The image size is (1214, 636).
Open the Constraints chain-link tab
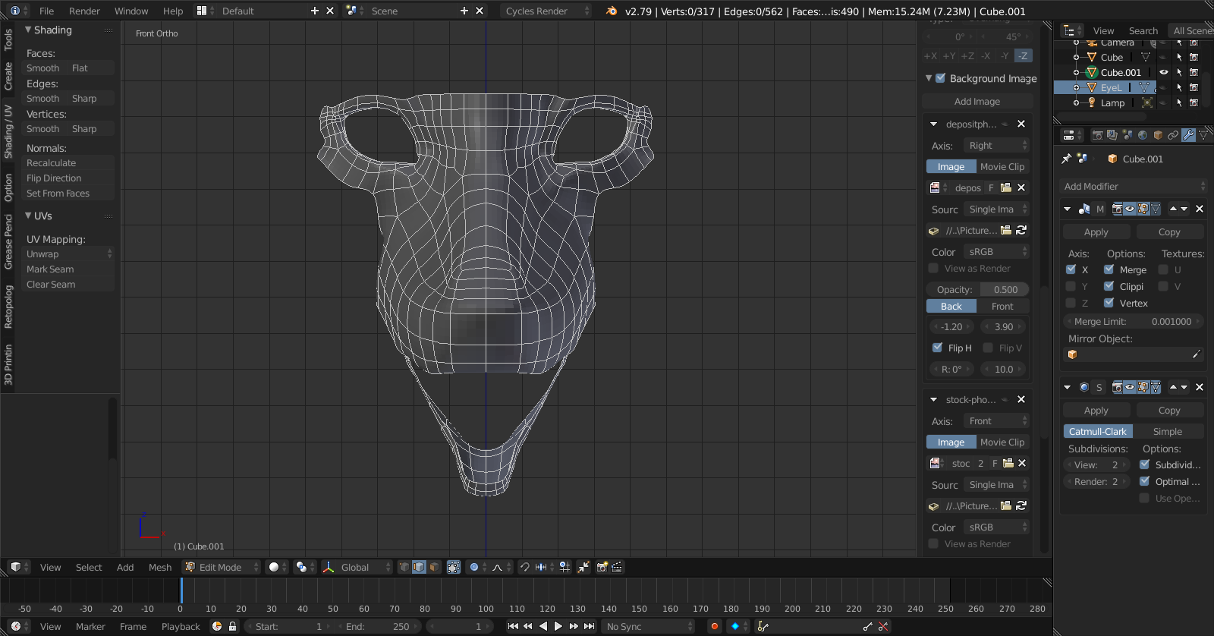[x=1173, y=135]
